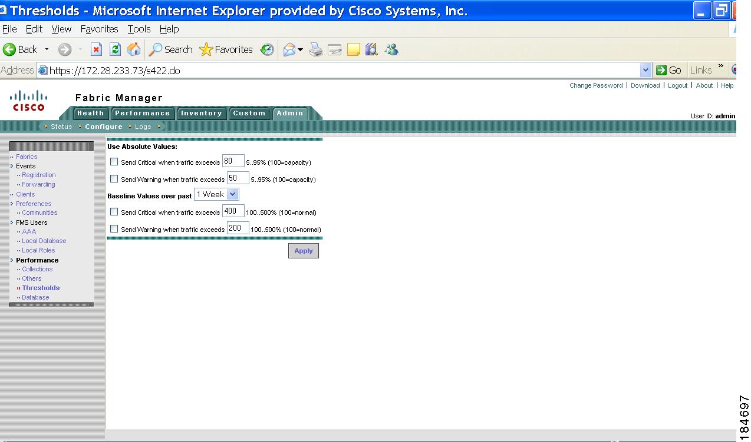Switch to the Performance tab
Image resolution: width=751 pixels, height=442 pixels.
point(142,114)
